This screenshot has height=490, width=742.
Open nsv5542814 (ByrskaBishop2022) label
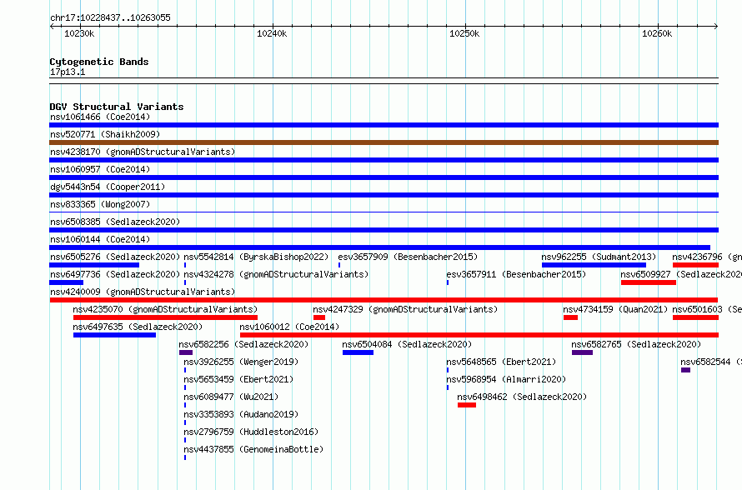(256, 257)
